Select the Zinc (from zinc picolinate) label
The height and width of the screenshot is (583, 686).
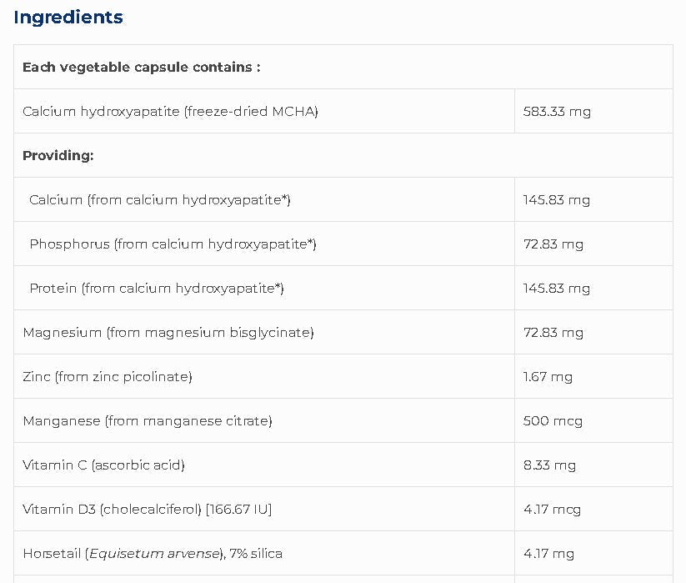[108, 377]
